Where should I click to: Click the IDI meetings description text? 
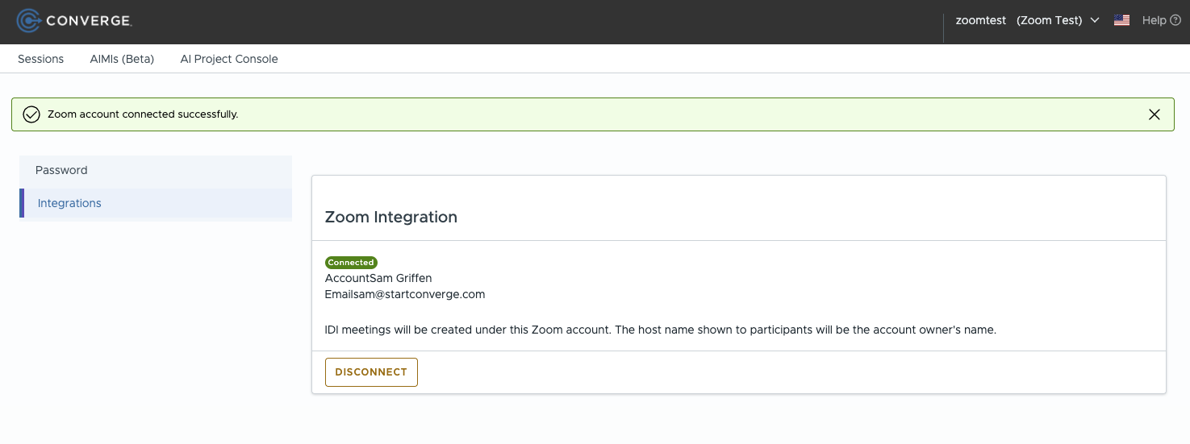[x=660, y=330]
